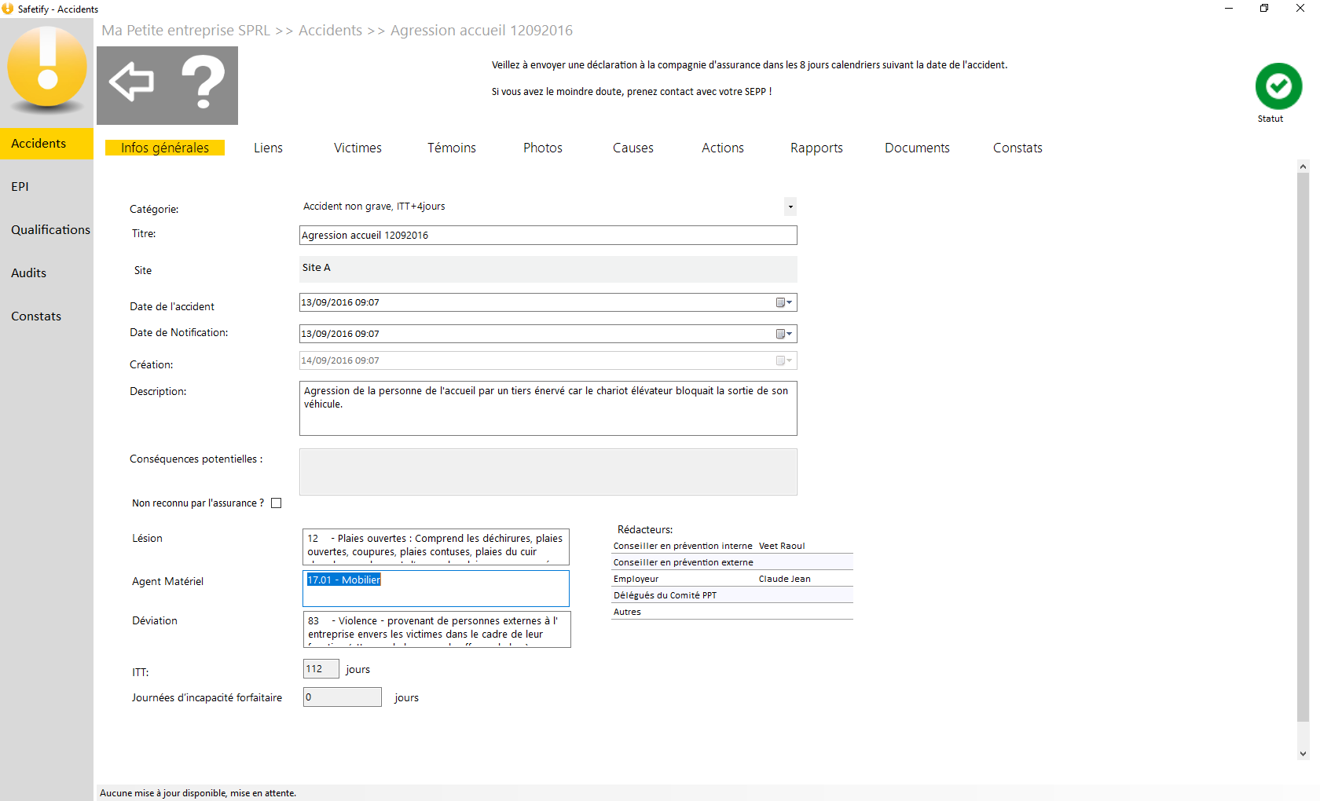Open help with the question mark icon

click(x=203, y=82)
